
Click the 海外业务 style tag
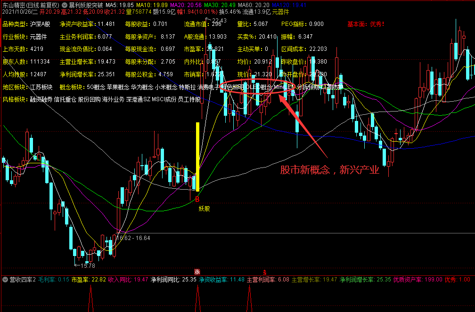pos(113,99)
